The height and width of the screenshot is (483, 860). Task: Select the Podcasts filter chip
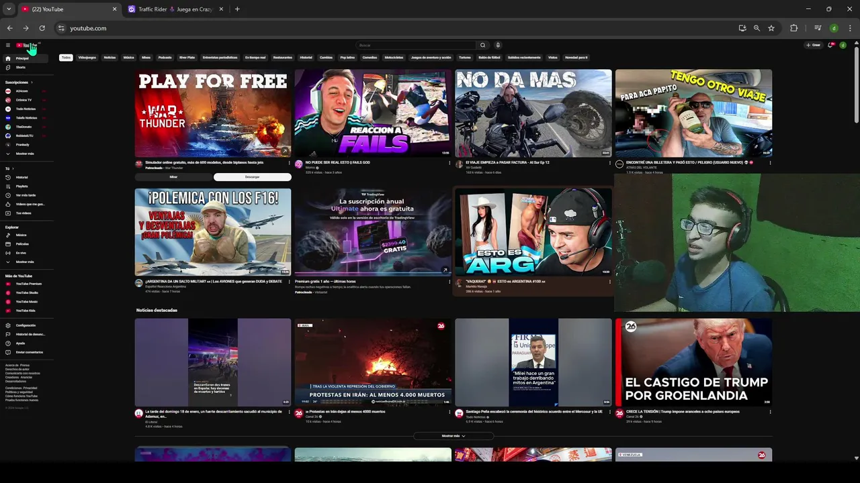coord(165,58)
